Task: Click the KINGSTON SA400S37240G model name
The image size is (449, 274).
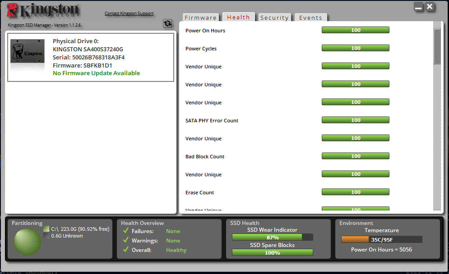Action: coord(88,49)
